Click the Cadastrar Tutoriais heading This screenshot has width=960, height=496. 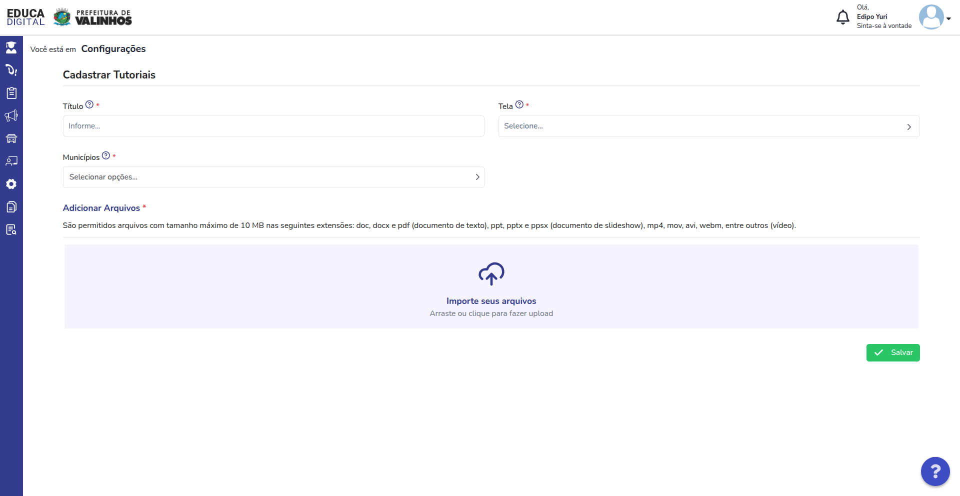pos(109,75)
